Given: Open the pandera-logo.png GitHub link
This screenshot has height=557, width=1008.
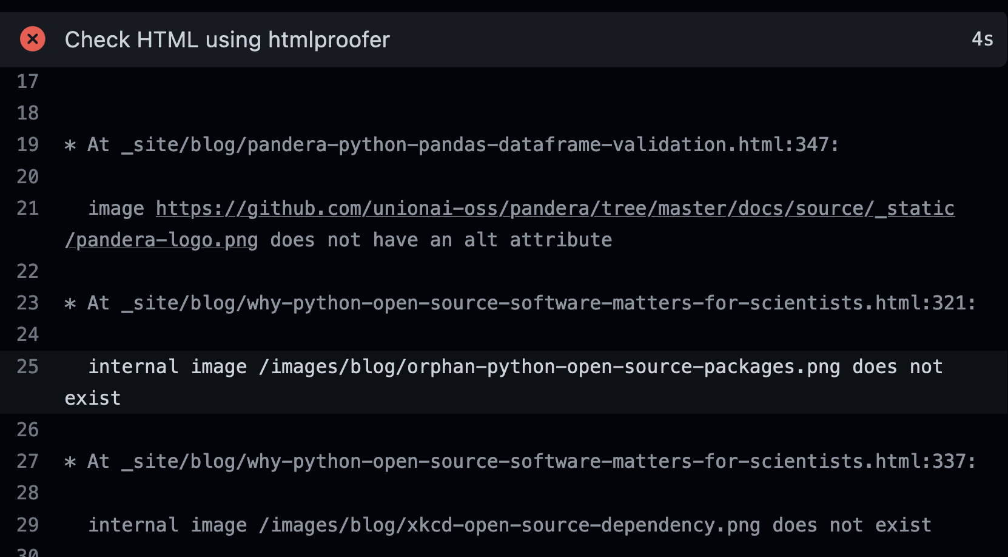Looking at the screenshot, I should click(x=509, y=224).
